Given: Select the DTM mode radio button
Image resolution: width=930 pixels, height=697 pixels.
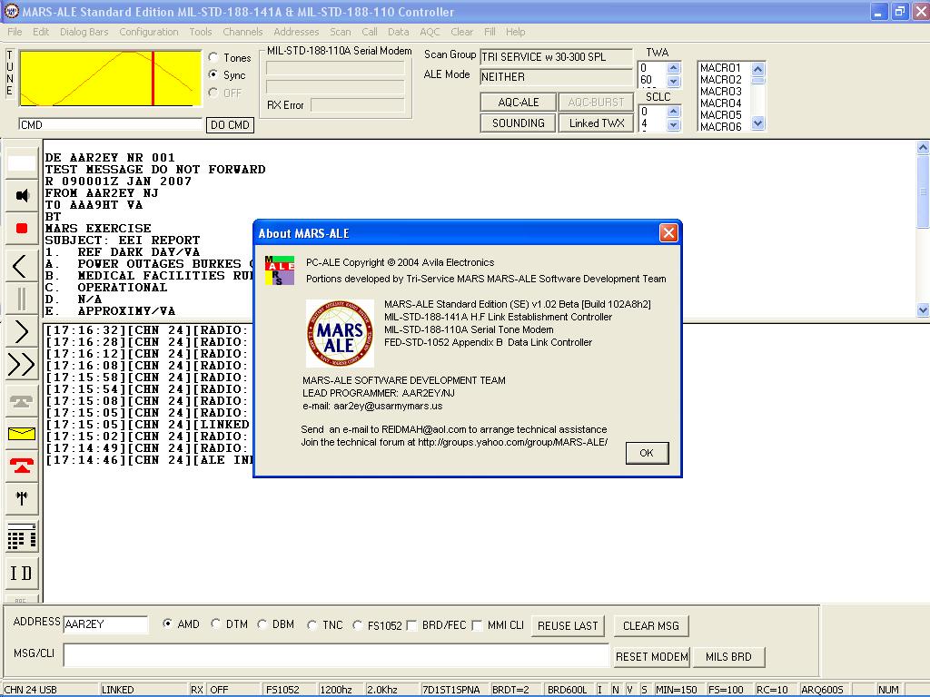Looking at the screenshot, I should pyautogui.click(x=216, y=624).
